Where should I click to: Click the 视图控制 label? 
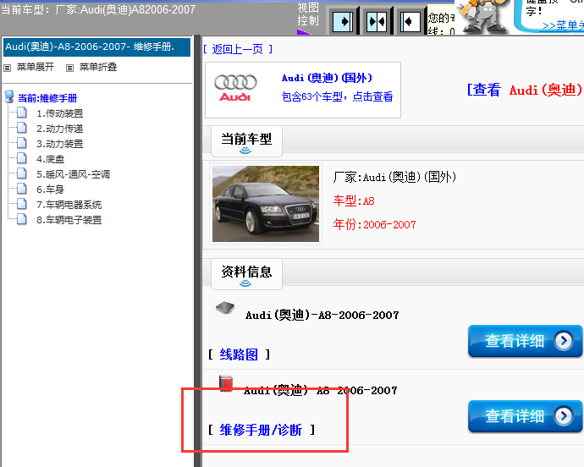coord(308,14)
